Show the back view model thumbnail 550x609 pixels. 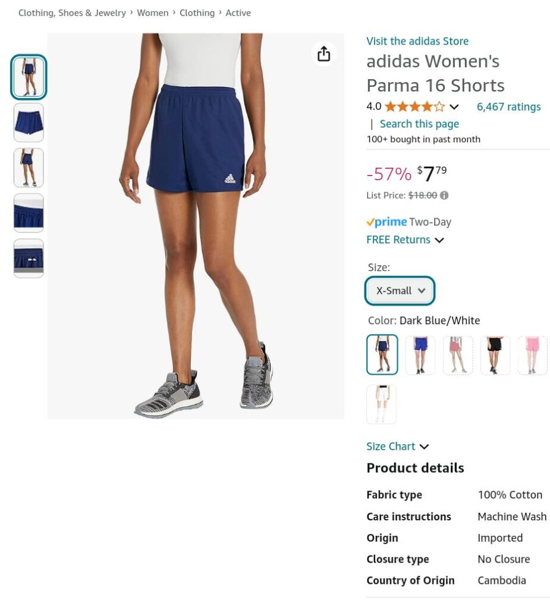tap(29, 167)
